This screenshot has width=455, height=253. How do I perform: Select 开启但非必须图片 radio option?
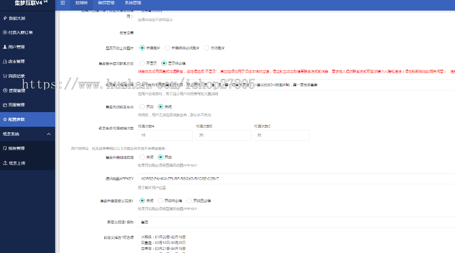(x=167, y=48)
